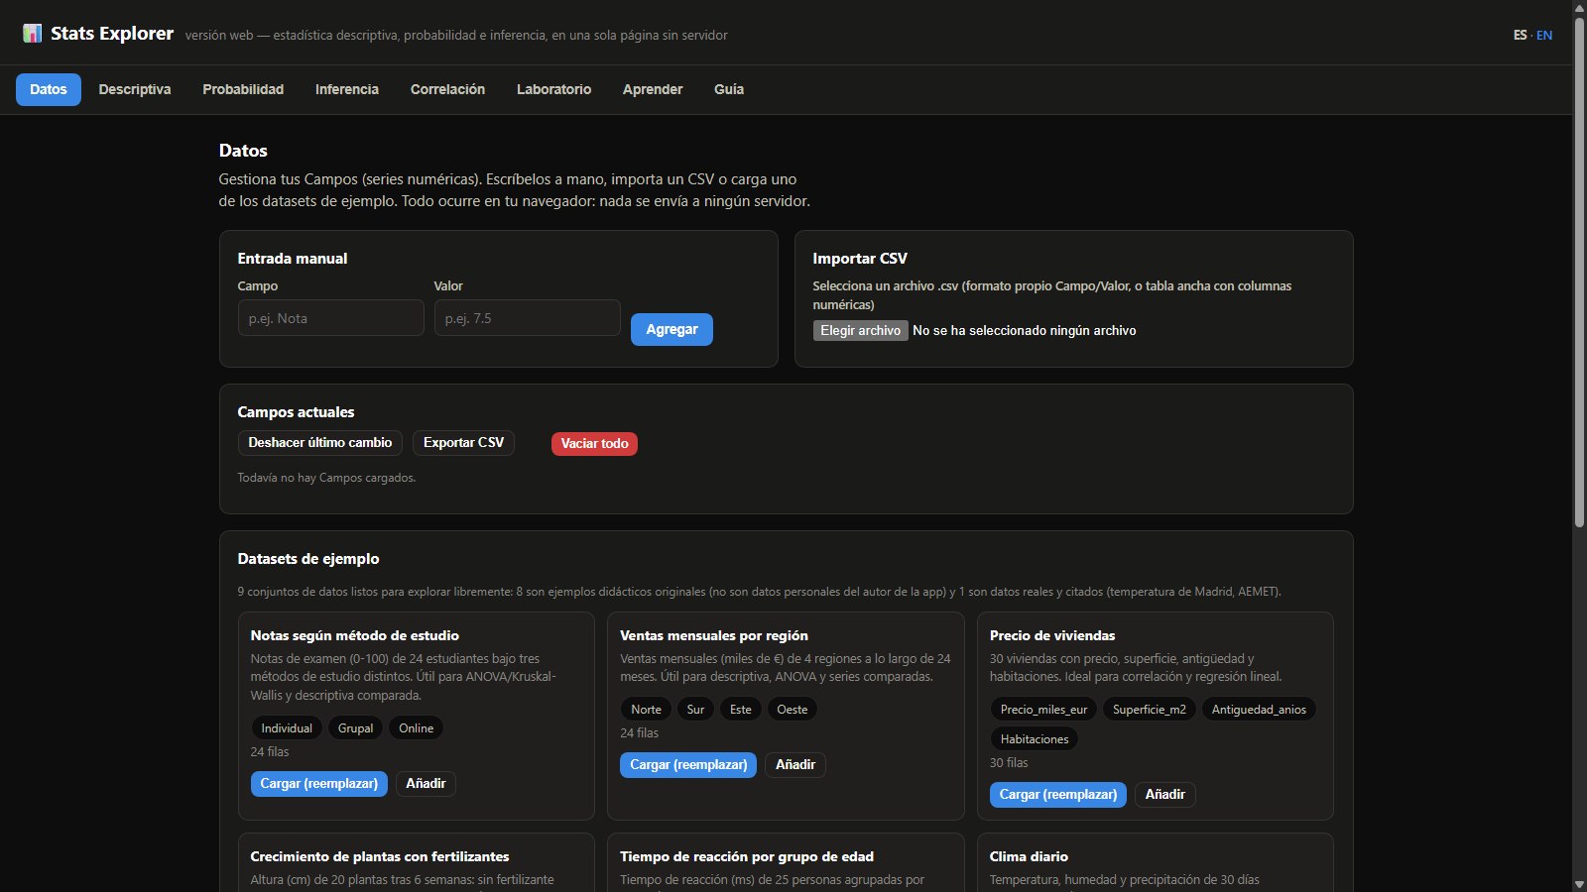Viewport: 1587px width, 892px height.
Task: Click the Crecimiento de plantas con fertilizantes heading
Action: (x=380, y=856)
